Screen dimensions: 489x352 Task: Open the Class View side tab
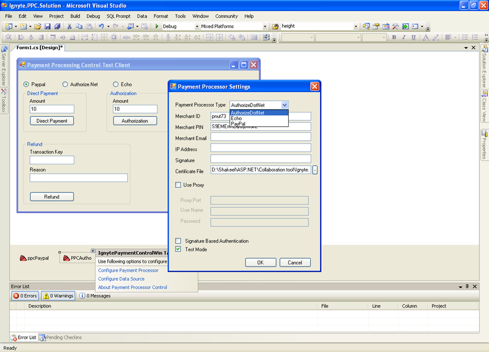pyautogui.click(x=484, y=106)
